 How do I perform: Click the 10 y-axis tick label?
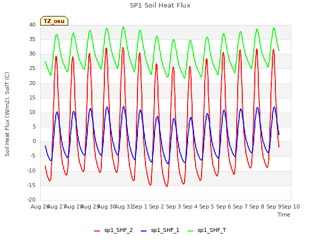(32, 112)
